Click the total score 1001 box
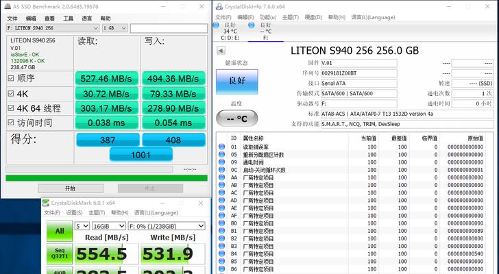 pos(141,155)
